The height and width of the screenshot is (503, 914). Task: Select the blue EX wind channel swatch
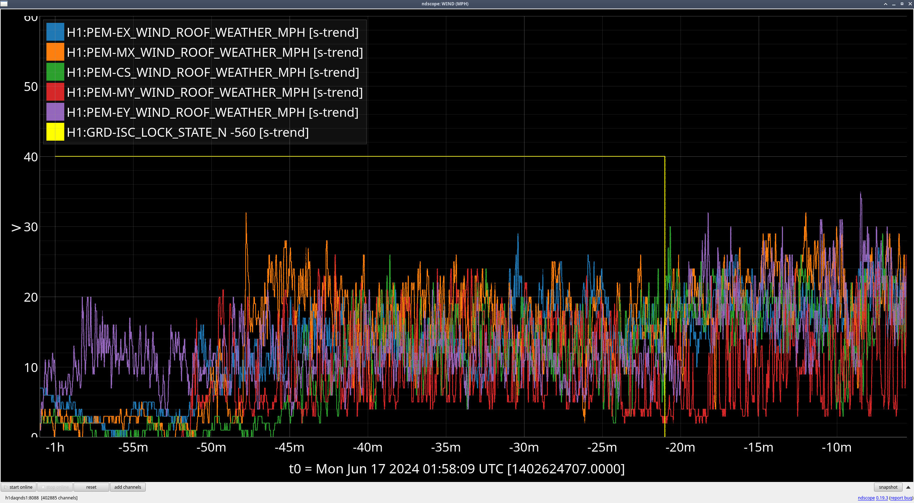pos(55,32)
